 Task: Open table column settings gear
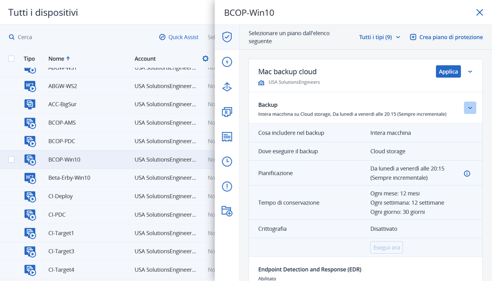(x=205, y=58)
